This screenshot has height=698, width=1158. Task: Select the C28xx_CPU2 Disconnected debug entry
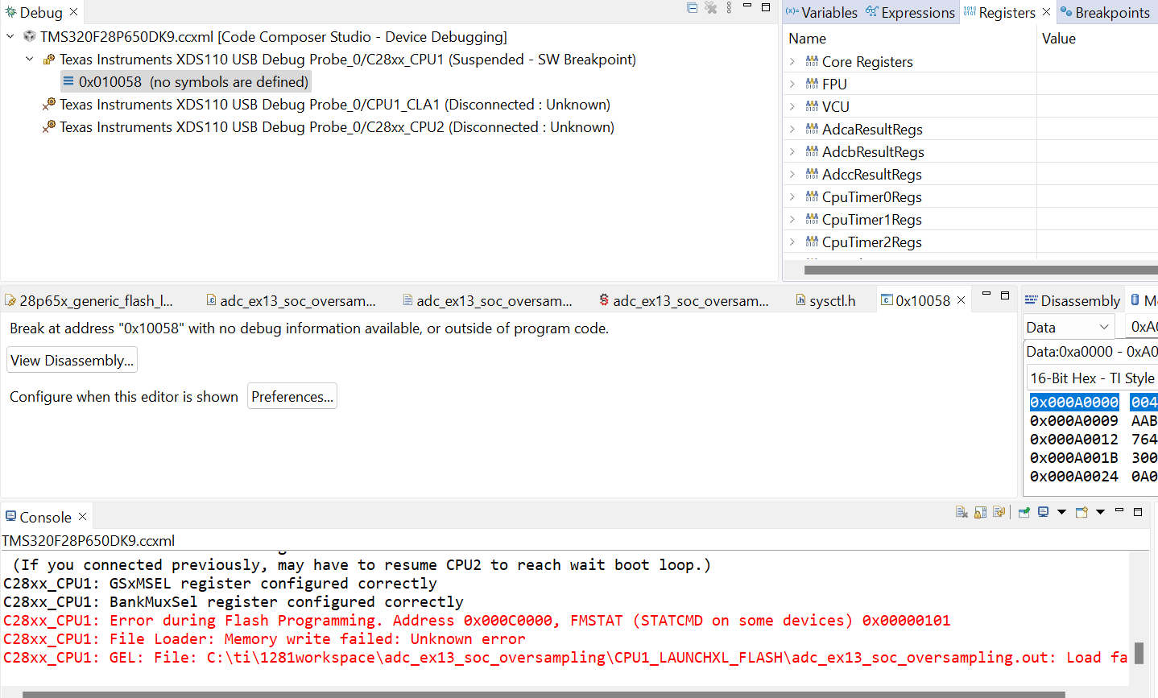pos(329,126)
